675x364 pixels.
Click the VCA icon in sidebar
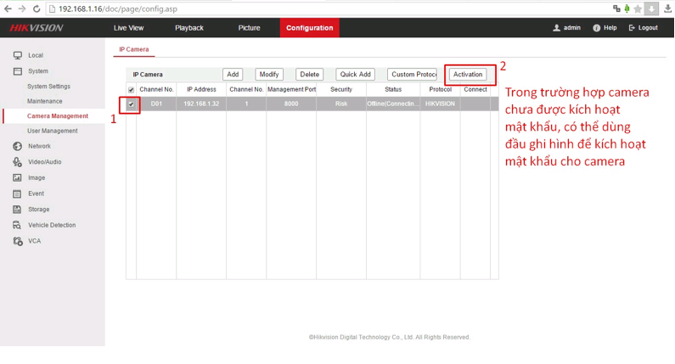click(x=17, y=241)
